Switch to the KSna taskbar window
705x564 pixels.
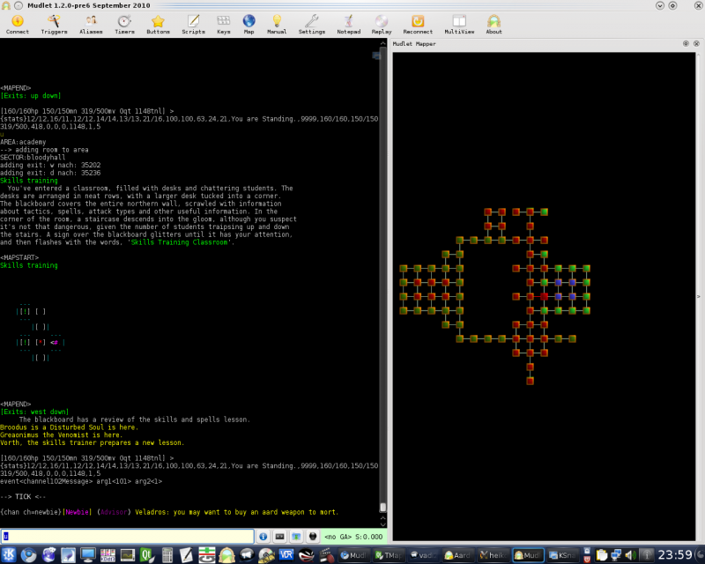pos(562,555)
